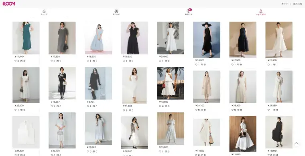The width and height of the screenshot is (305, 156).
Task: Click the ¥27,500 price text
Action: [236, 60]
